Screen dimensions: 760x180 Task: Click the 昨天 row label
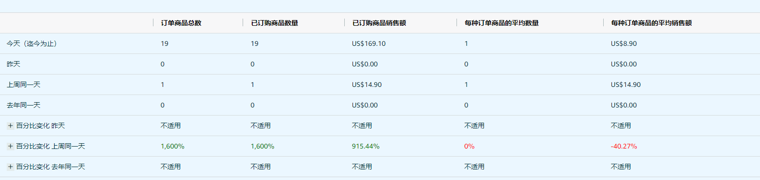point(13,64)
